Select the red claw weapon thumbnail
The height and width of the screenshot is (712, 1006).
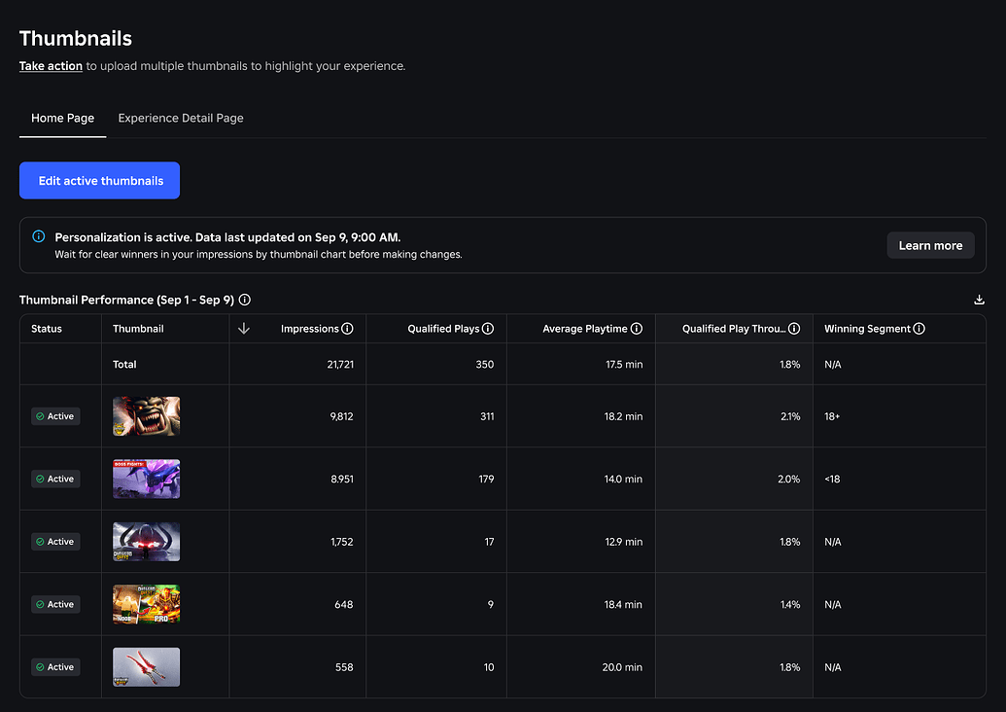[146, 667]
